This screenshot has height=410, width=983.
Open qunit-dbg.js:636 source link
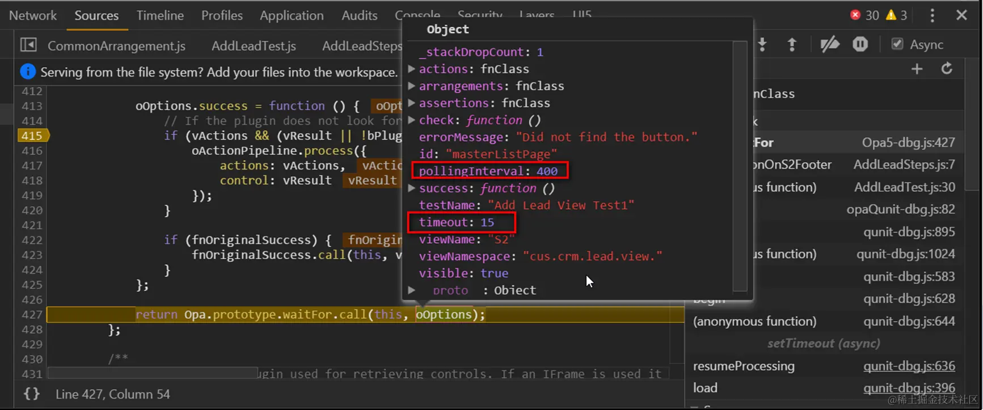[x=909, y=366]
